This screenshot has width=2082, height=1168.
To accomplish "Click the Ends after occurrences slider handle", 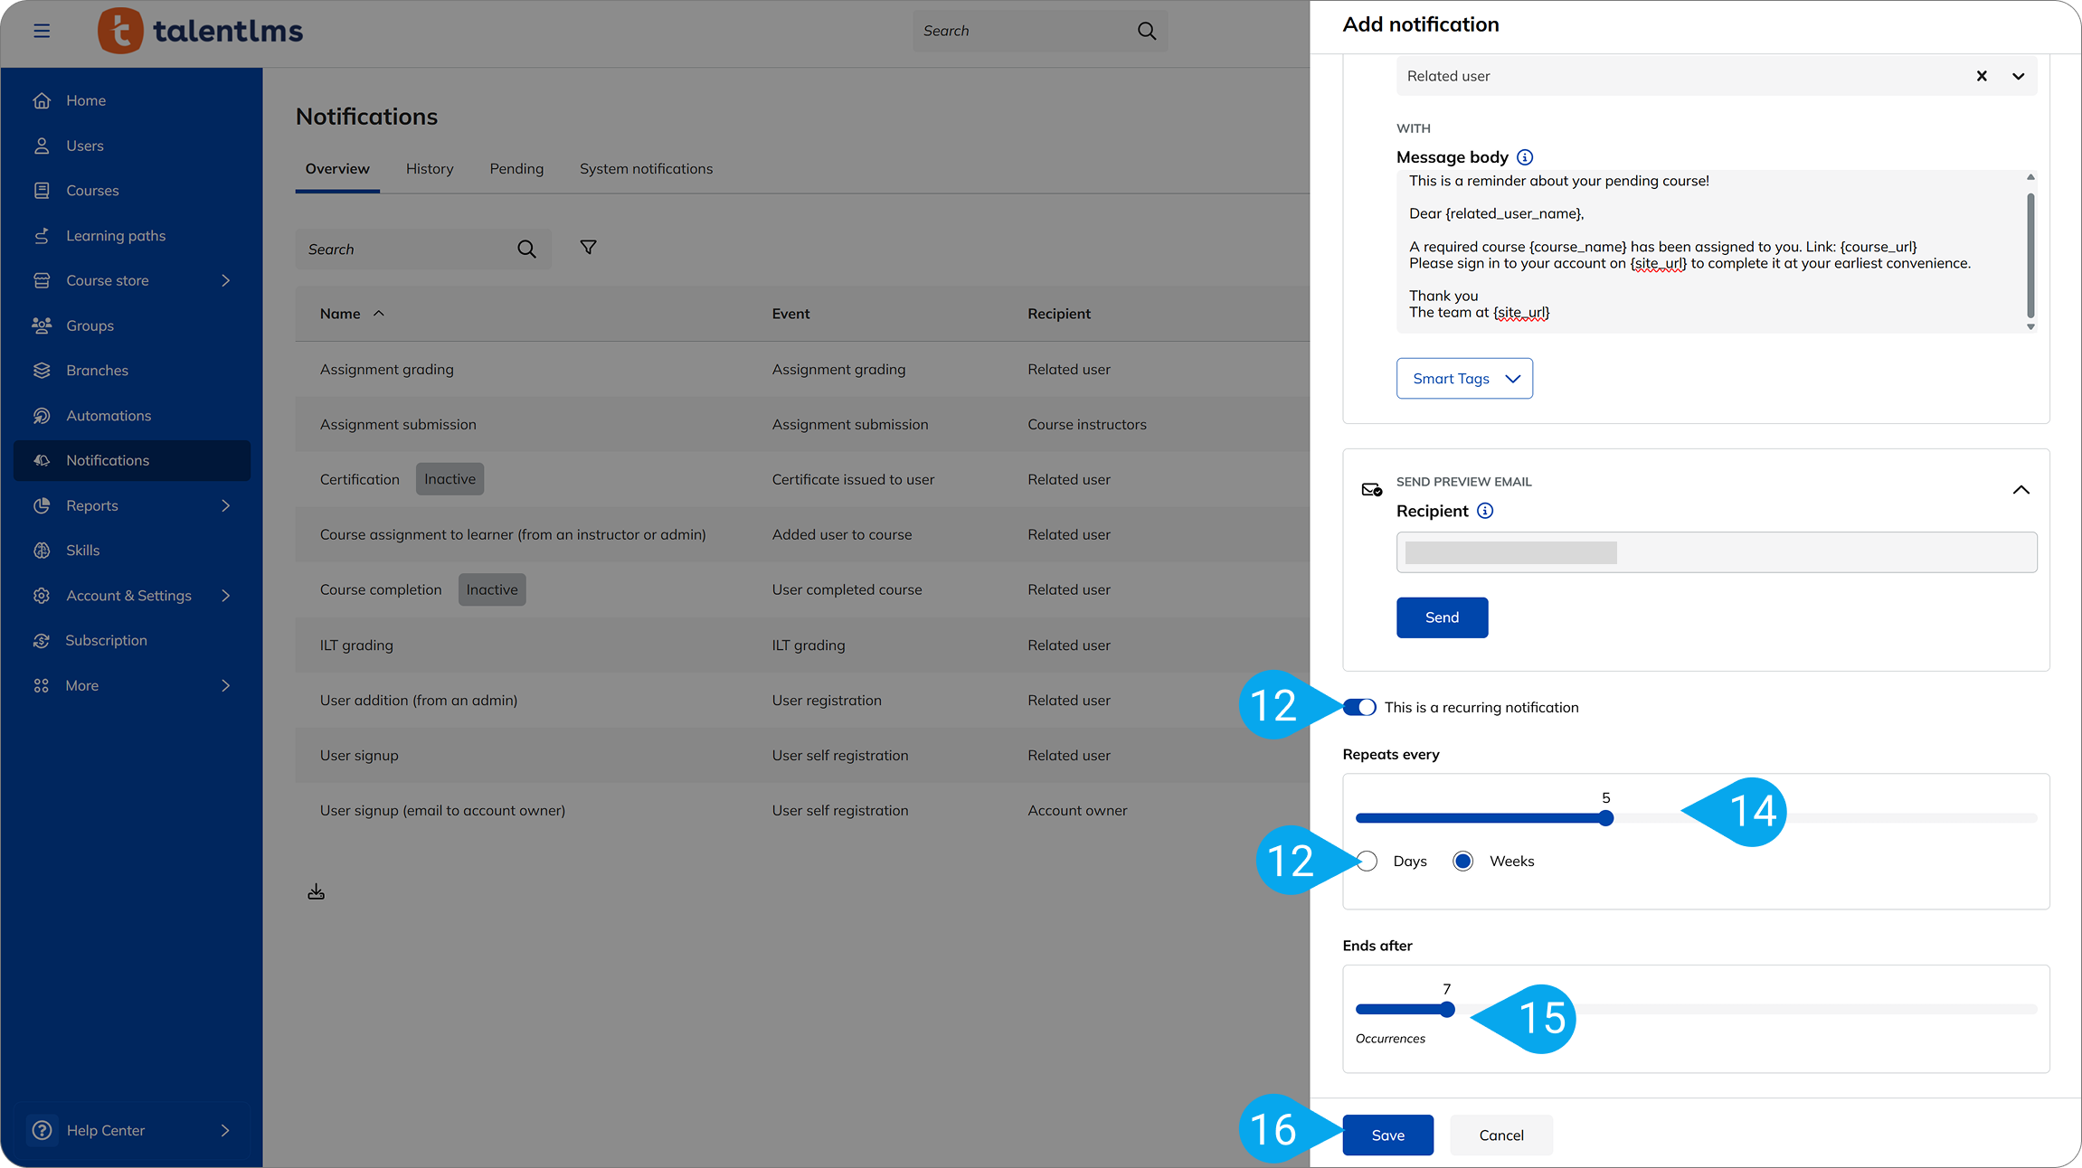I will click(1447, 1010).
